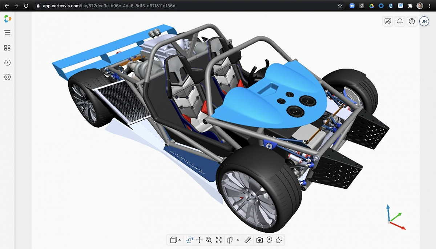Click the fit-all expand arrows tool
The width and height of the screenshot is (436, 249).
tap(219, 240)
